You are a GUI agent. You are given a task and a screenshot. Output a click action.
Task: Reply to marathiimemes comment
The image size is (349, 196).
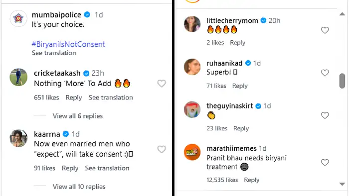pyautogui.click(x=251, y=180)
